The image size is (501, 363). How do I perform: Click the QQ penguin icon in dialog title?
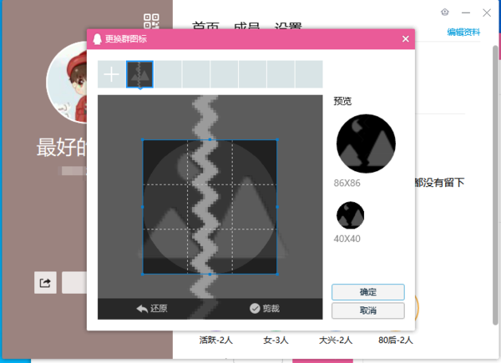(97, 39)
